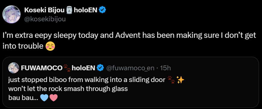
Task: Click Koseki Bijou's blue verified badge
Action: (x=102, y=10)
